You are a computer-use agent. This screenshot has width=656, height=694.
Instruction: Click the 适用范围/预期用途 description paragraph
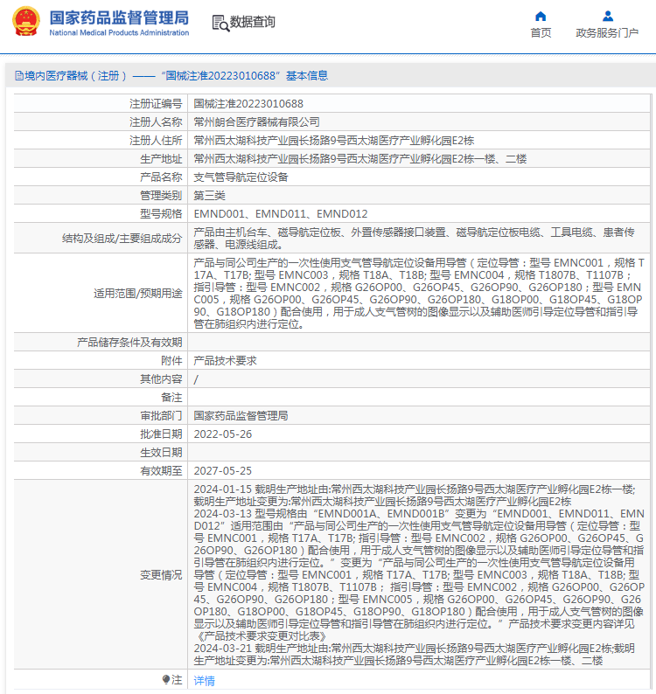click(x=419, y=294)
